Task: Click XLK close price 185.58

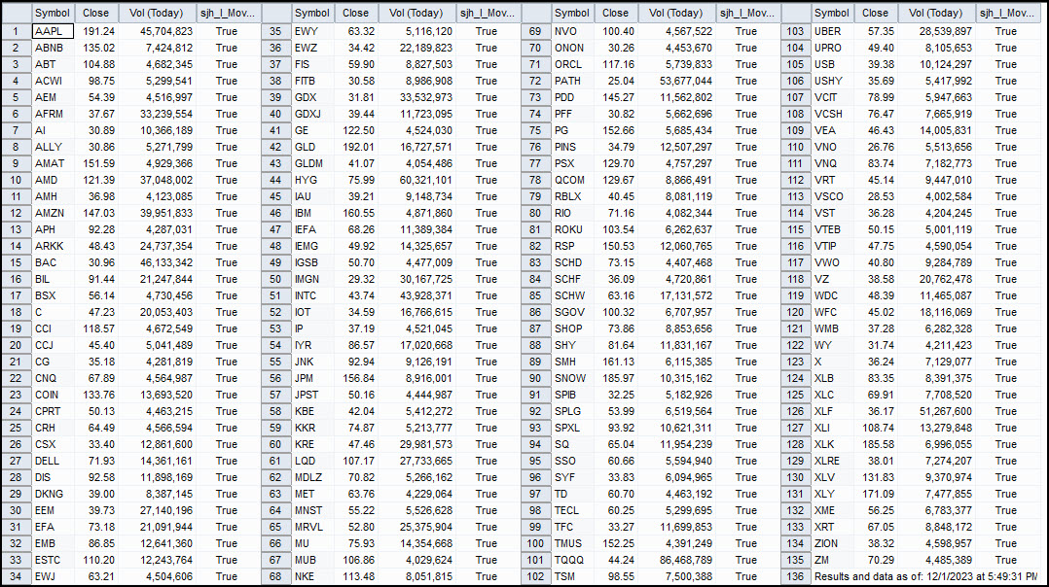Action: [x=875, y=444]
